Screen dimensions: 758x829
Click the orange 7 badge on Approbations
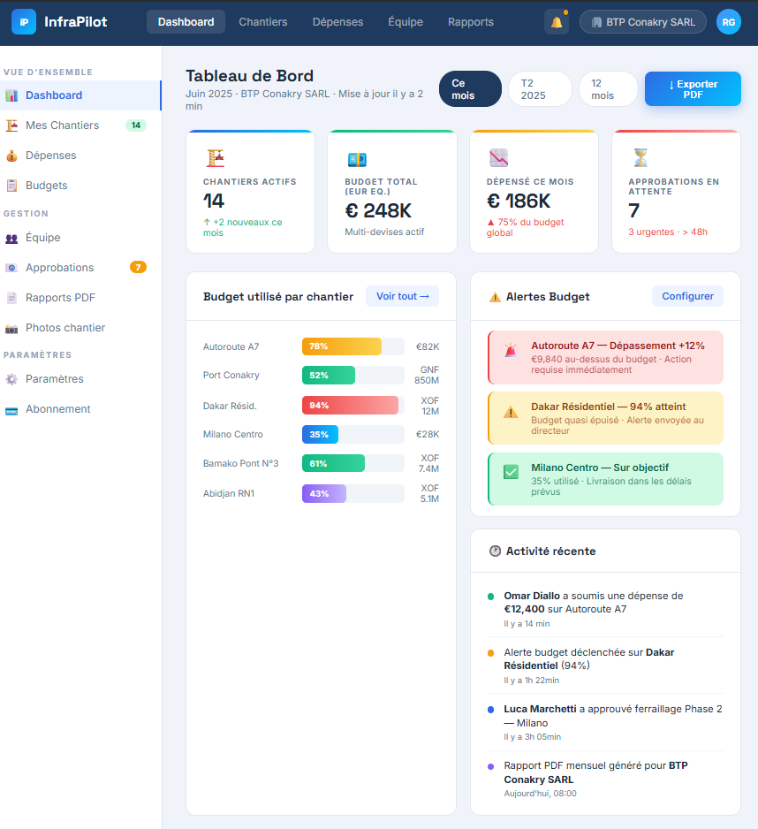(x=138, y=268)
